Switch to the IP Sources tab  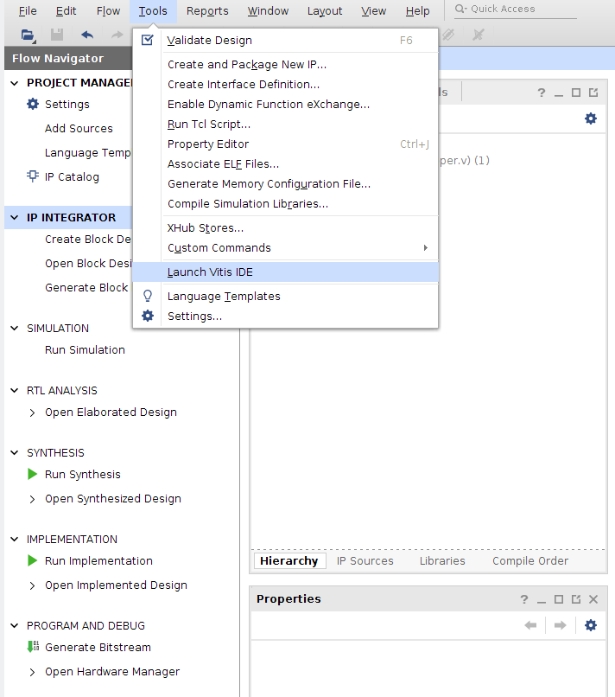coord(365,561)
